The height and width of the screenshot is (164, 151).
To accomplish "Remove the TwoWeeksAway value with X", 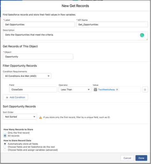I will pyautogui.click(x=117, y=90).
